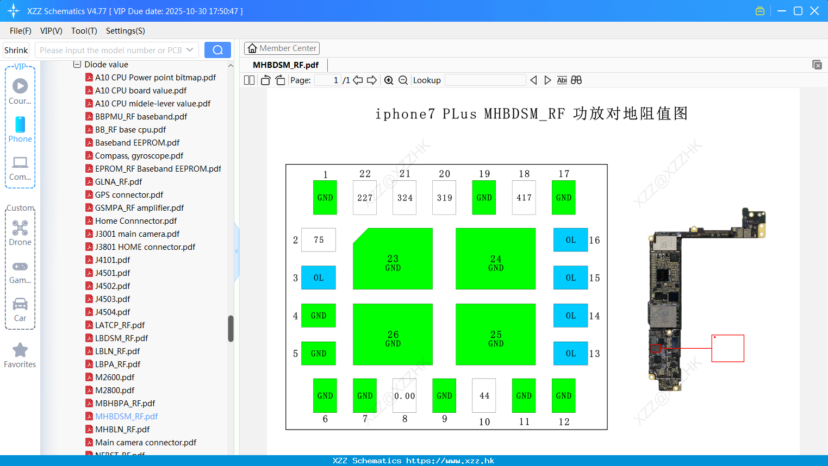Open the model number dropdown arrow
828x466 pixels.
pos(190,50)
